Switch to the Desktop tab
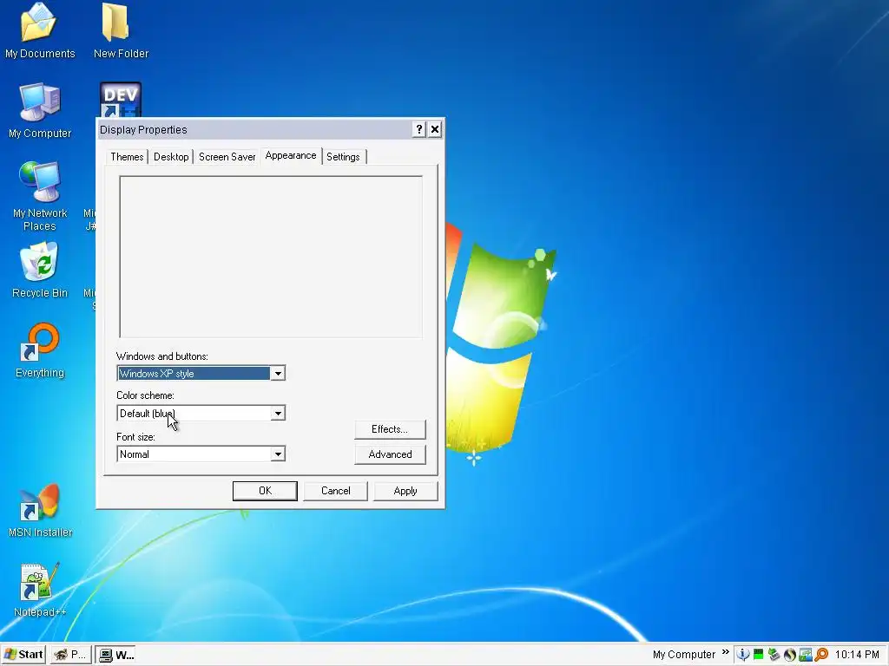This screenshot has width=889, height=666. 171,157
